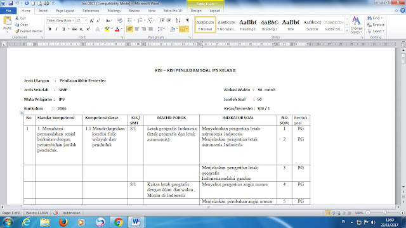Click Shrink Font icon
The height and width of the screenshot is (228, 406).
click(98, 20)
